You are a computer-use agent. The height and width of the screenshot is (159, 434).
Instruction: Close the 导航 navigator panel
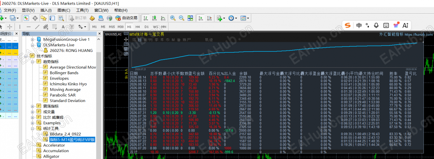pyautogui.click(x=99, y=34)
